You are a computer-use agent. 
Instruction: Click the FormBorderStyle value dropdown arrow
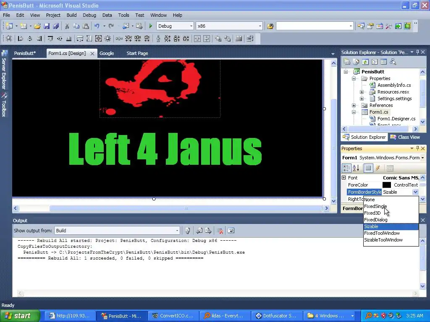point(415,192)
